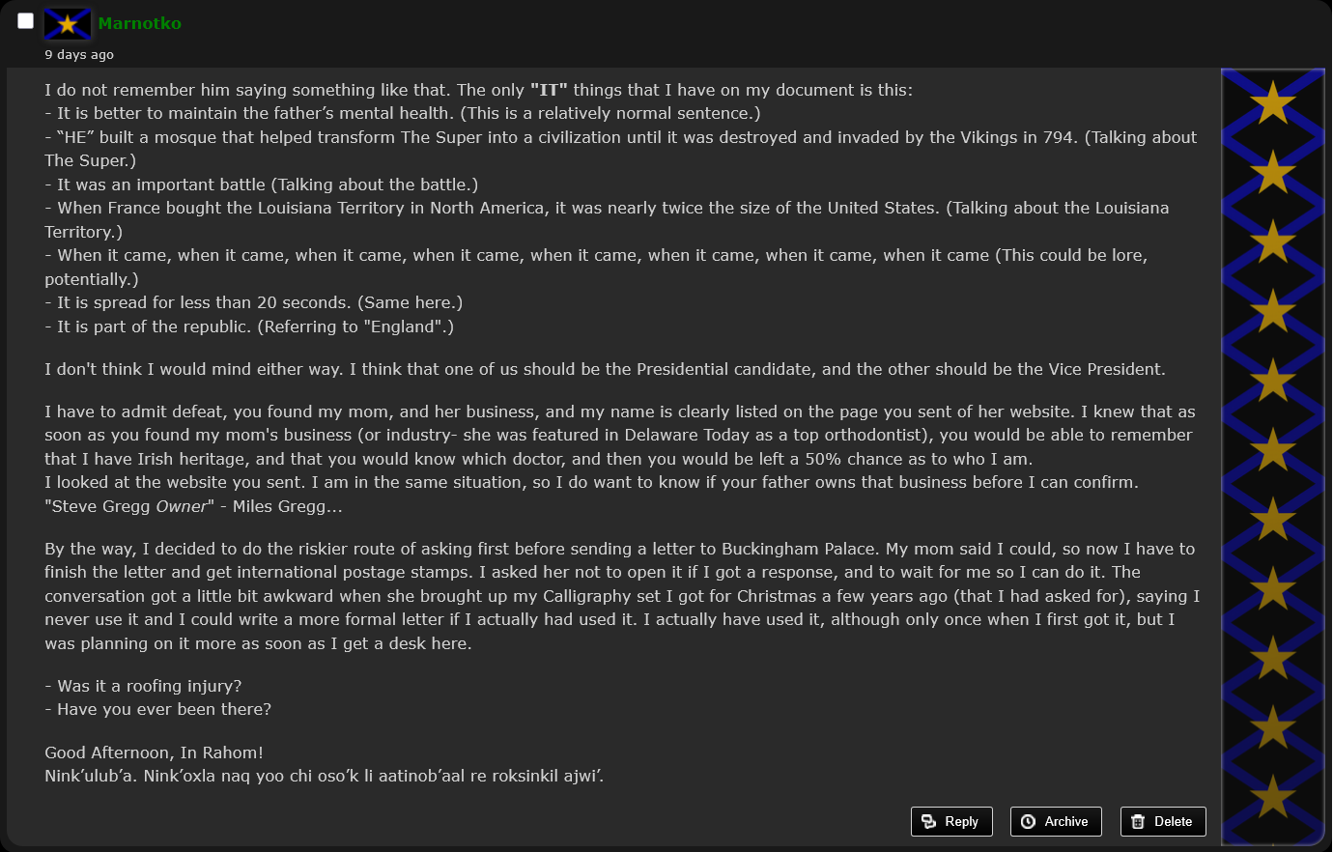This screenshot has width=1333, height=852.
Task: Click the clock icon inside Archive
Action: coord(1028,821)
